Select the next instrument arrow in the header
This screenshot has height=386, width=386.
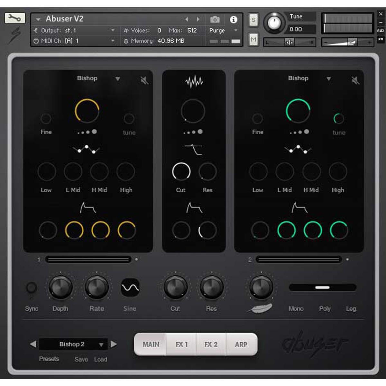click(x=198, y=20)
